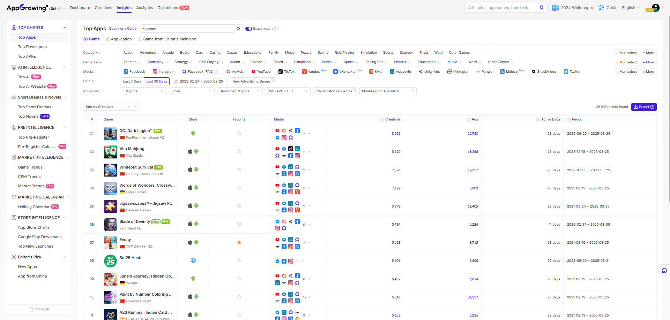Open the Developer Regions dropdown
670x320 pixels.
[240, 91]
